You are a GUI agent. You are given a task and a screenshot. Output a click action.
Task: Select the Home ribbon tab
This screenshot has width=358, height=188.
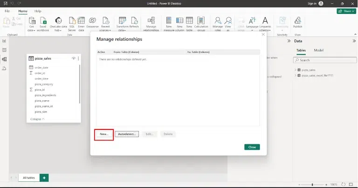(x=23, y=11)
